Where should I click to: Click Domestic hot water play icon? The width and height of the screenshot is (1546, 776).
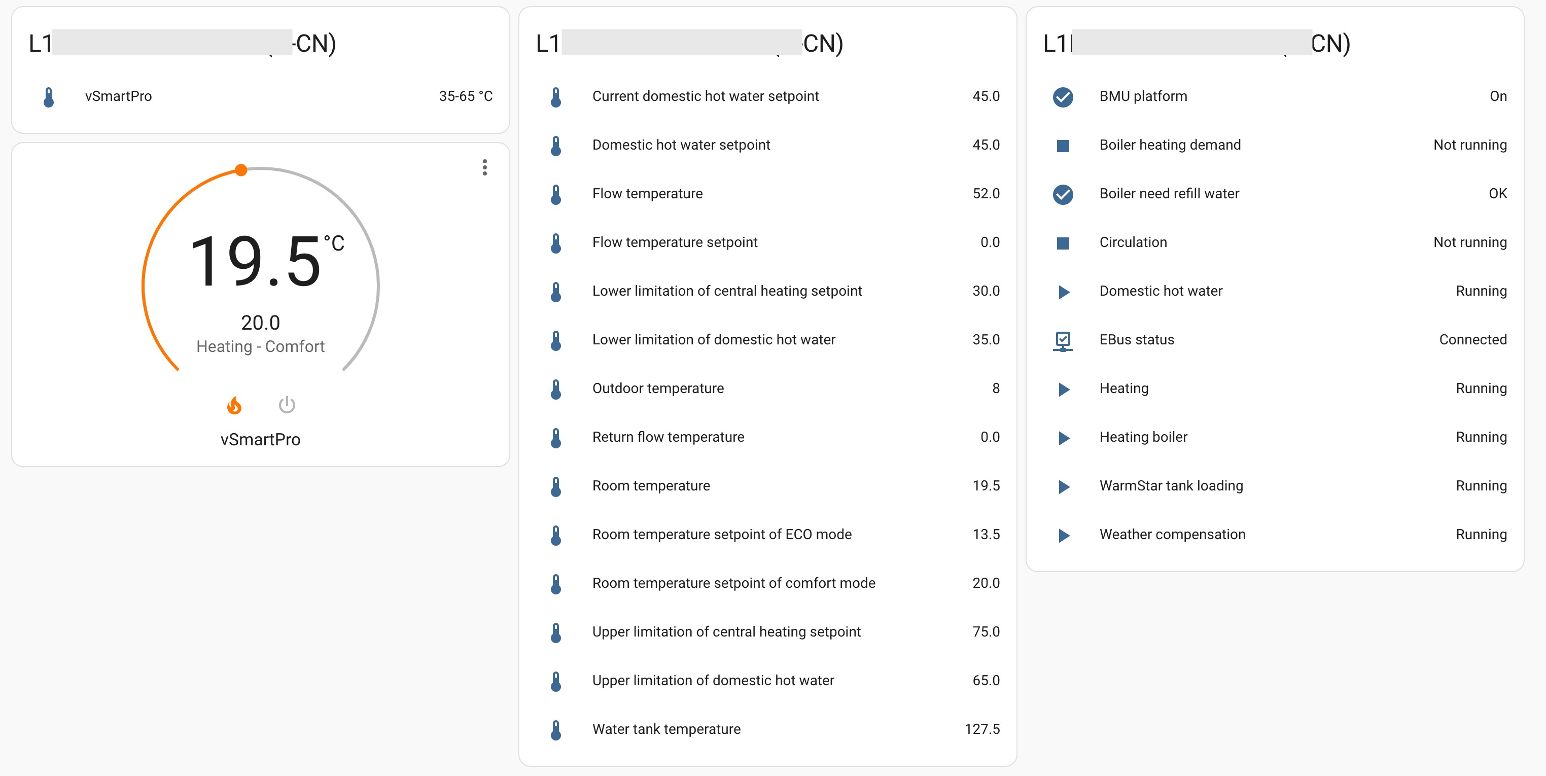point(1063,292)
